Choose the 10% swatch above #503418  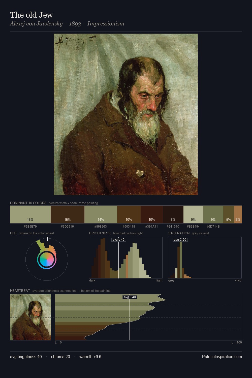129,214
